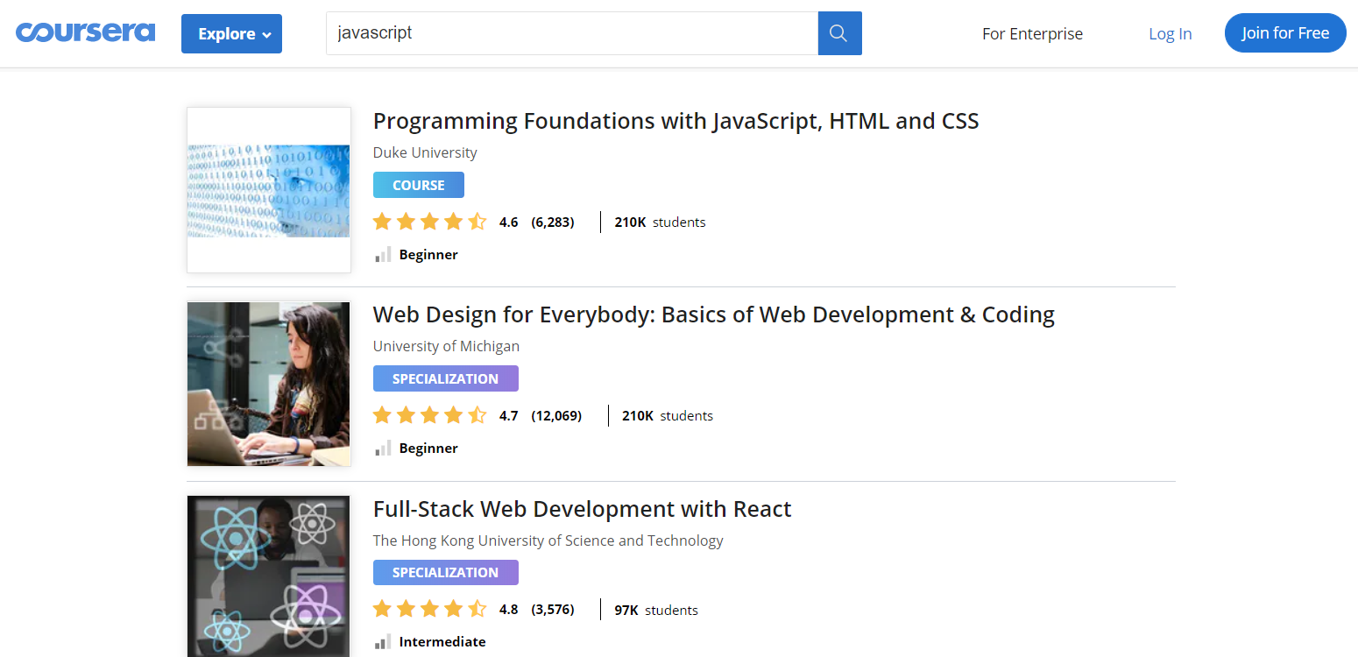Image resolution: width=1358 pixels, height=657 pixels.
Task: Click the SPECIALIZATION badge under Hong Kong University
Action: pos(446,573)
